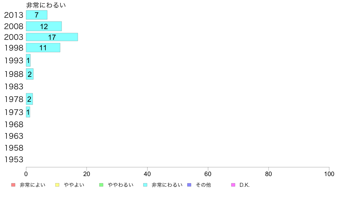This screenshot has width=337, height=208.
Task: Select the 2013 bar showing 7
Action: click(x=37, y=15)
